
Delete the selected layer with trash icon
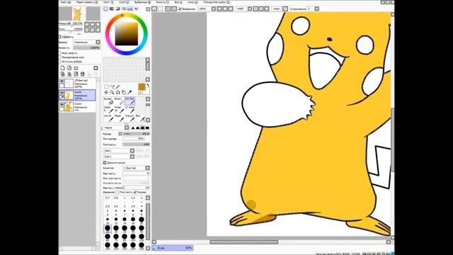(x=83, y=74)
